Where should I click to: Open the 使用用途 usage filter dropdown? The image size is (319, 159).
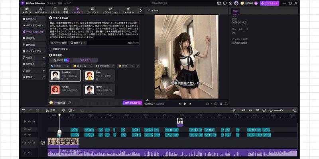coord(105,66)
